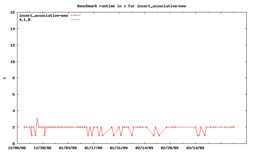The image size is (253, 152).
Task: Select the y-axis tick label 10
Action: (12, 62)
